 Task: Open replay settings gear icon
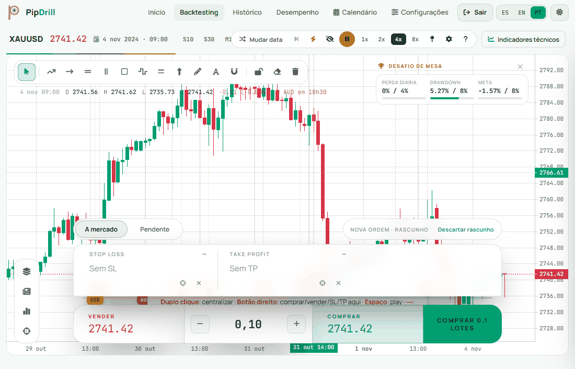(x=449, y=39)
